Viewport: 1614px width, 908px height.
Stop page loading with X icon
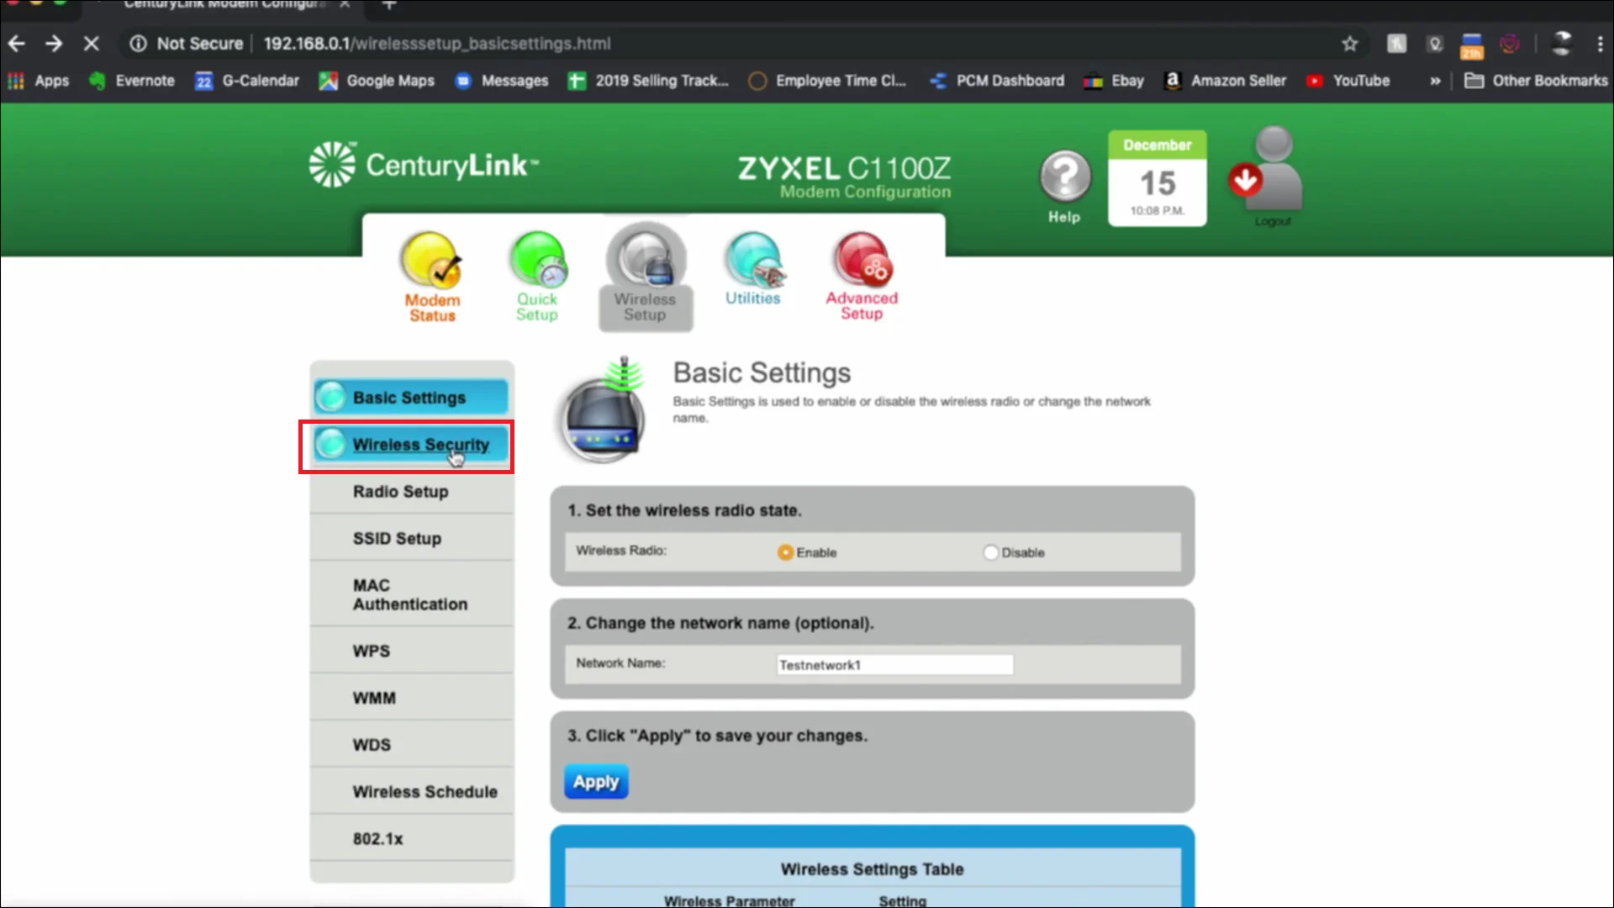pyautogui.click(x=91, y=44)
